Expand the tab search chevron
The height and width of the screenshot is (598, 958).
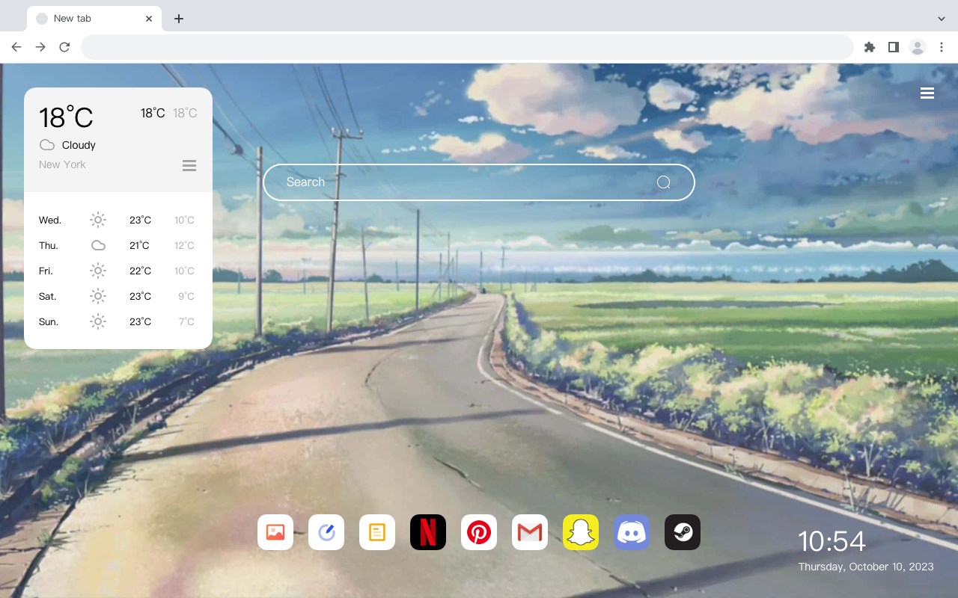click(942, 19)
